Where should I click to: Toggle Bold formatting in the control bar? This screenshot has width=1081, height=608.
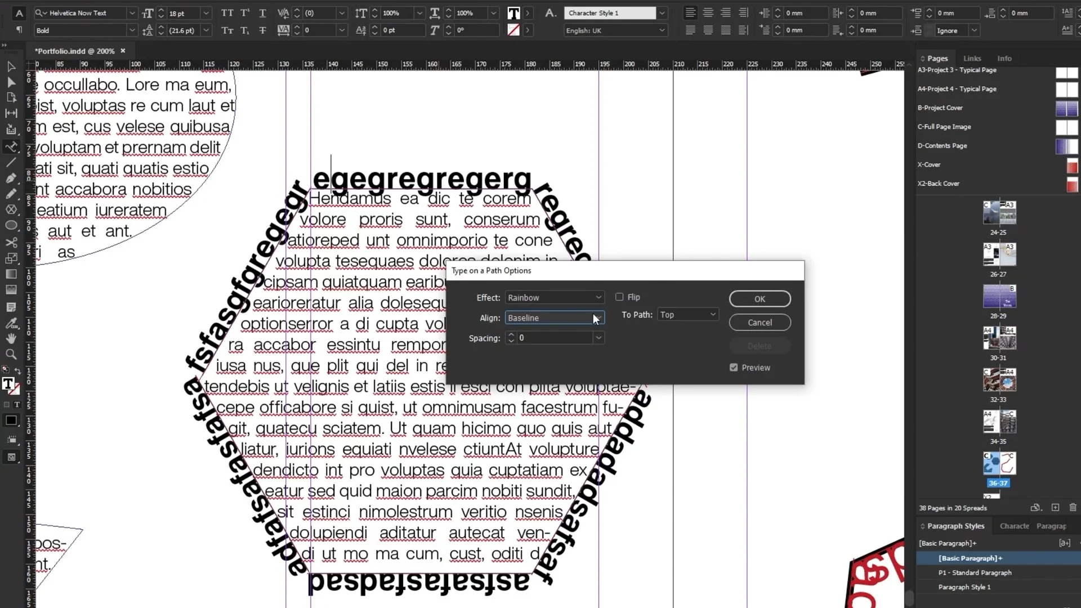pos(82,30)
